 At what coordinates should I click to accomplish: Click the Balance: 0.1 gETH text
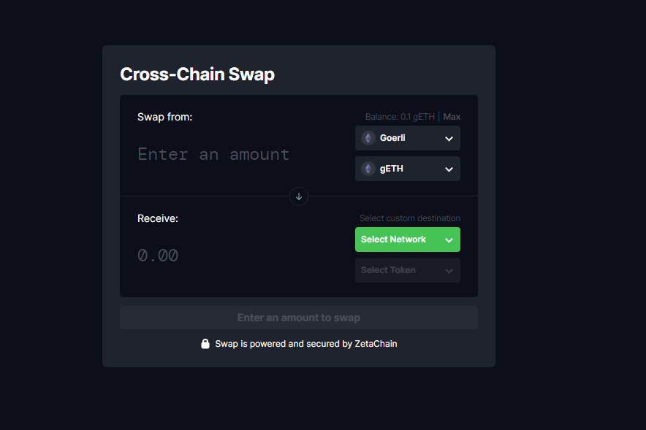400,117
